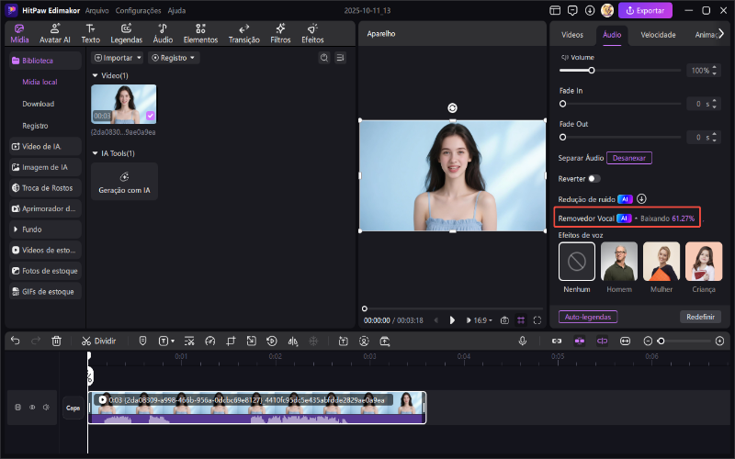Screen dimensions: 735x459
Task: Undo the last edit in timeline toolbar
Action: 16,341
